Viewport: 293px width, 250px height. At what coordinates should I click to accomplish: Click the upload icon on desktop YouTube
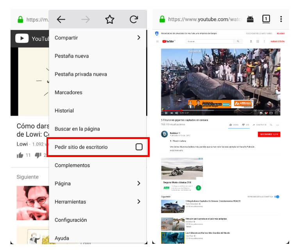point(251,41)
